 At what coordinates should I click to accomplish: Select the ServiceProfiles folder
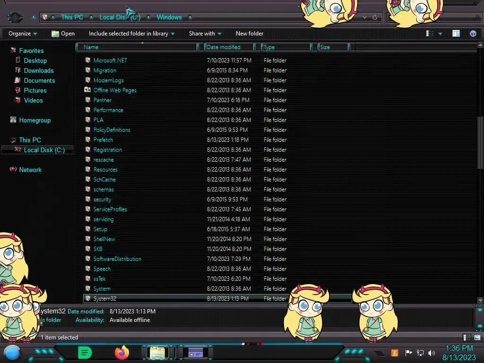click(x=110, y=209)
